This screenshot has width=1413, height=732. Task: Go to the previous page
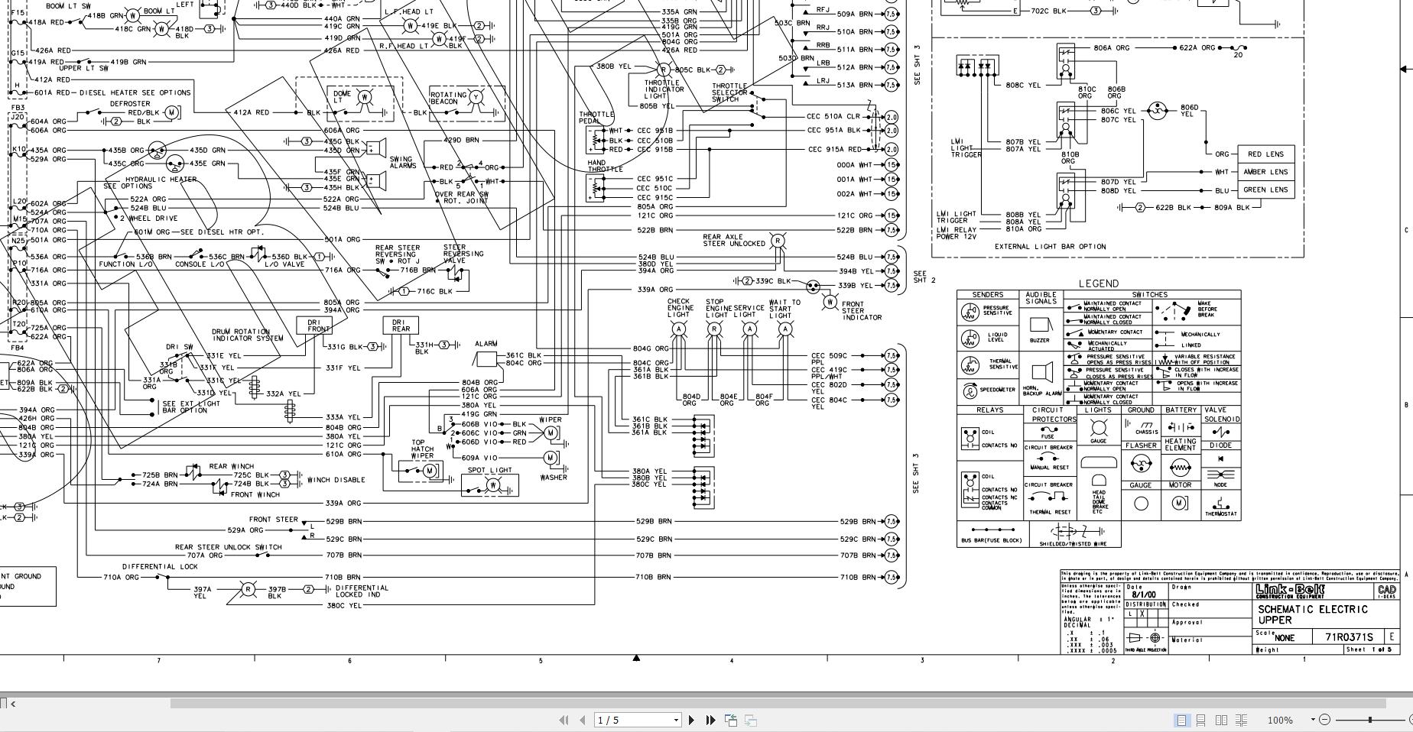tap(583, 720)
